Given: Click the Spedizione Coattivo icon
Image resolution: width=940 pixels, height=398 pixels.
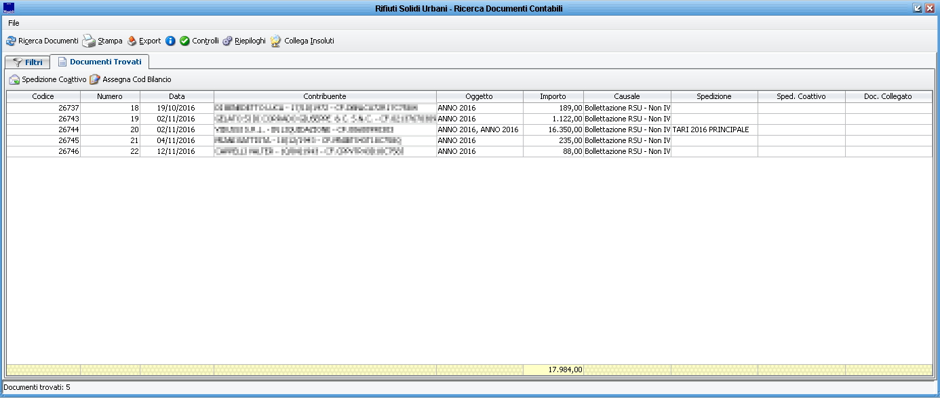Looking at the screenshot, I should [x=14, y=80].
